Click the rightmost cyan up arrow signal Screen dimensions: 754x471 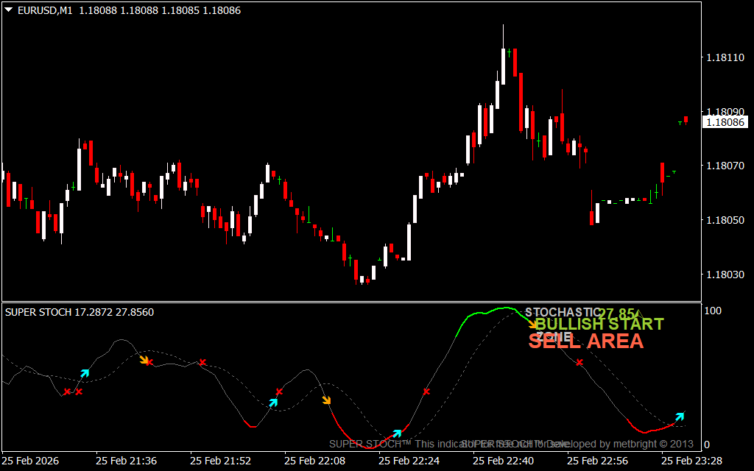click(x=680, y=417)
